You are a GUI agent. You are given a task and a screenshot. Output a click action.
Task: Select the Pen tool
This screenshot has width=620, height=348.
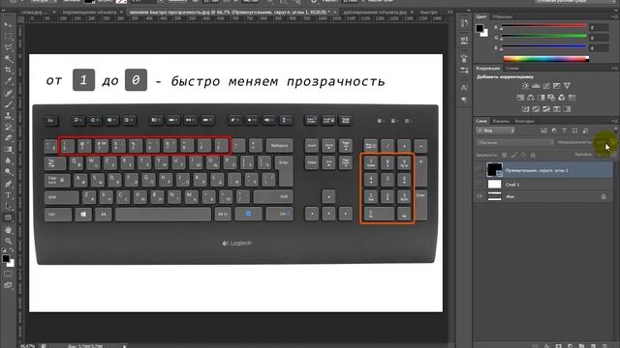[8, 184]
